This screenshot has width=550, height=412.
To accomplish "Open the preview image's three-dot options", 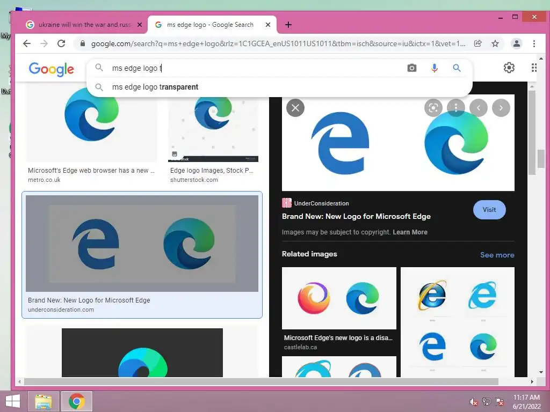I will [456, 108].
